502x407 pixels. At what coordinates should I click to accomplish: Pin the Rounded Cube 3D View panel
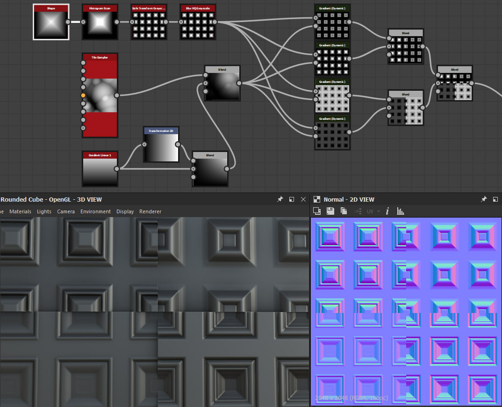tap(280, 199)
